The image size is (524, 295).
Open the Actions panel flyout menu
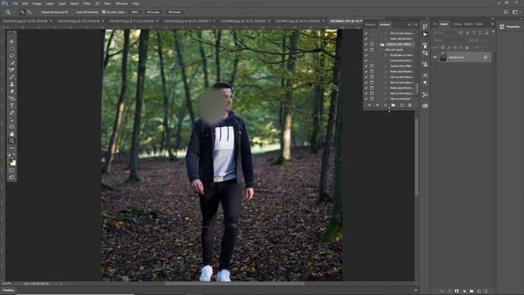pos(416,25)
